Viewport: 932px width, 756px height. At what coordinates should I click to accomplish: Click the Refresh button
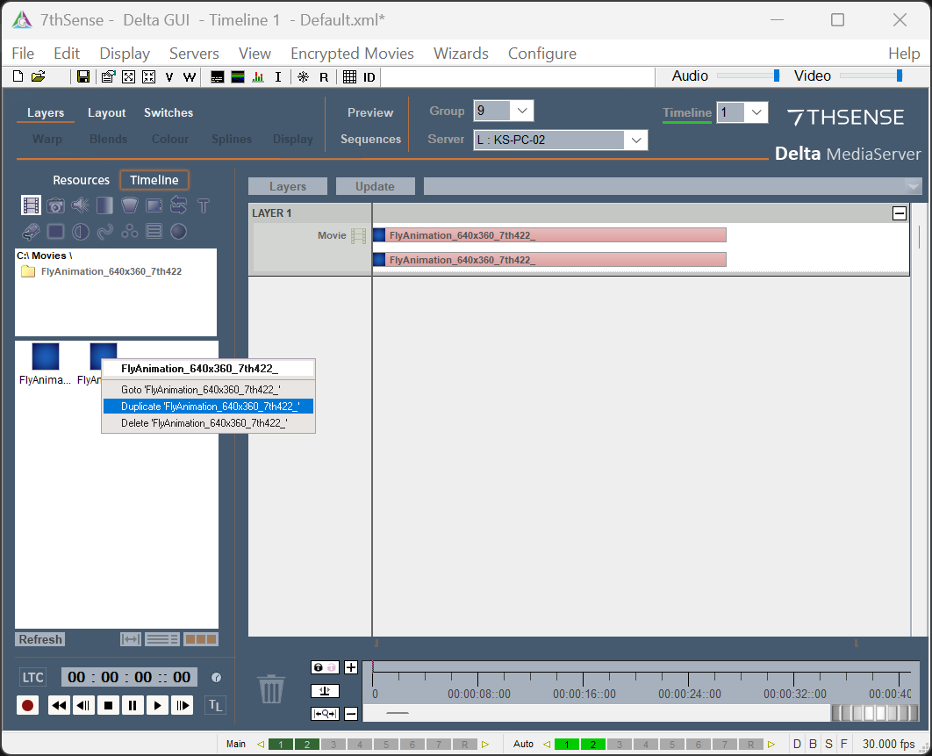[x=40, y=639]
